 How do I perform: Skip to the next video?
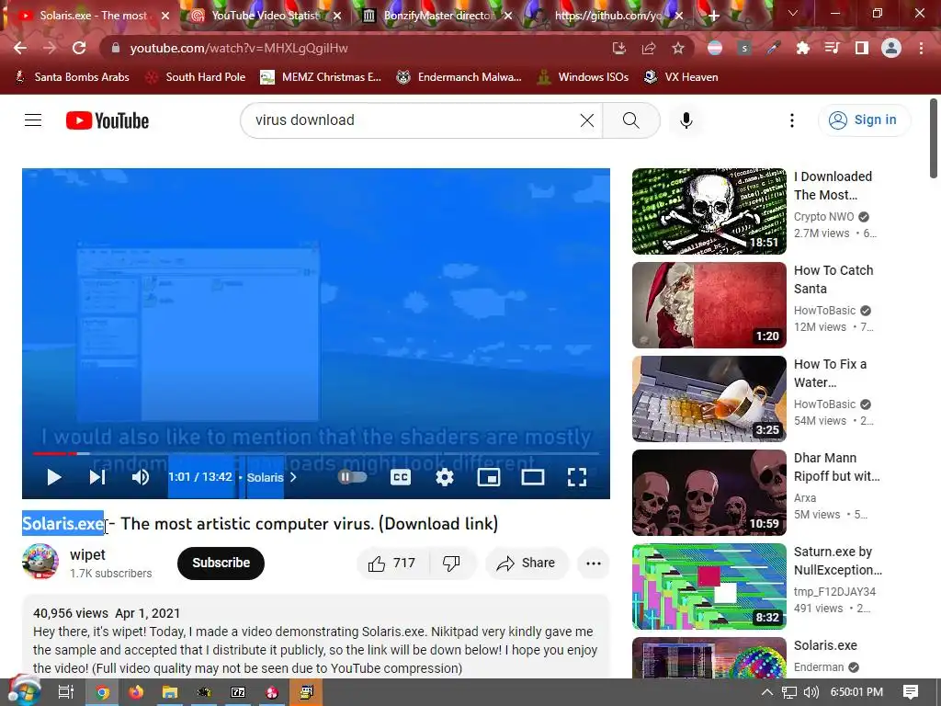[x=97, y=477]
